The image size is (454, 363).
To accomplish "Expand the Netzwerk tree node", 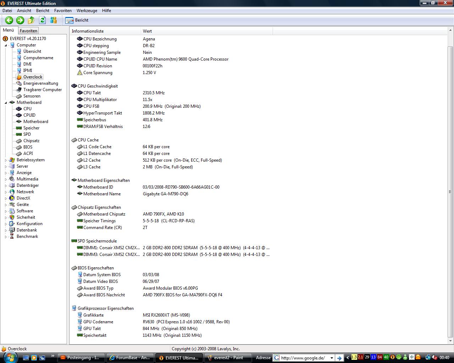I will click(x=6, y=192).
